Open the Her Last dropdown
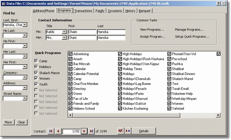This screenshot has width=231, height=140. pyautogui.click(x=25, y=56)
